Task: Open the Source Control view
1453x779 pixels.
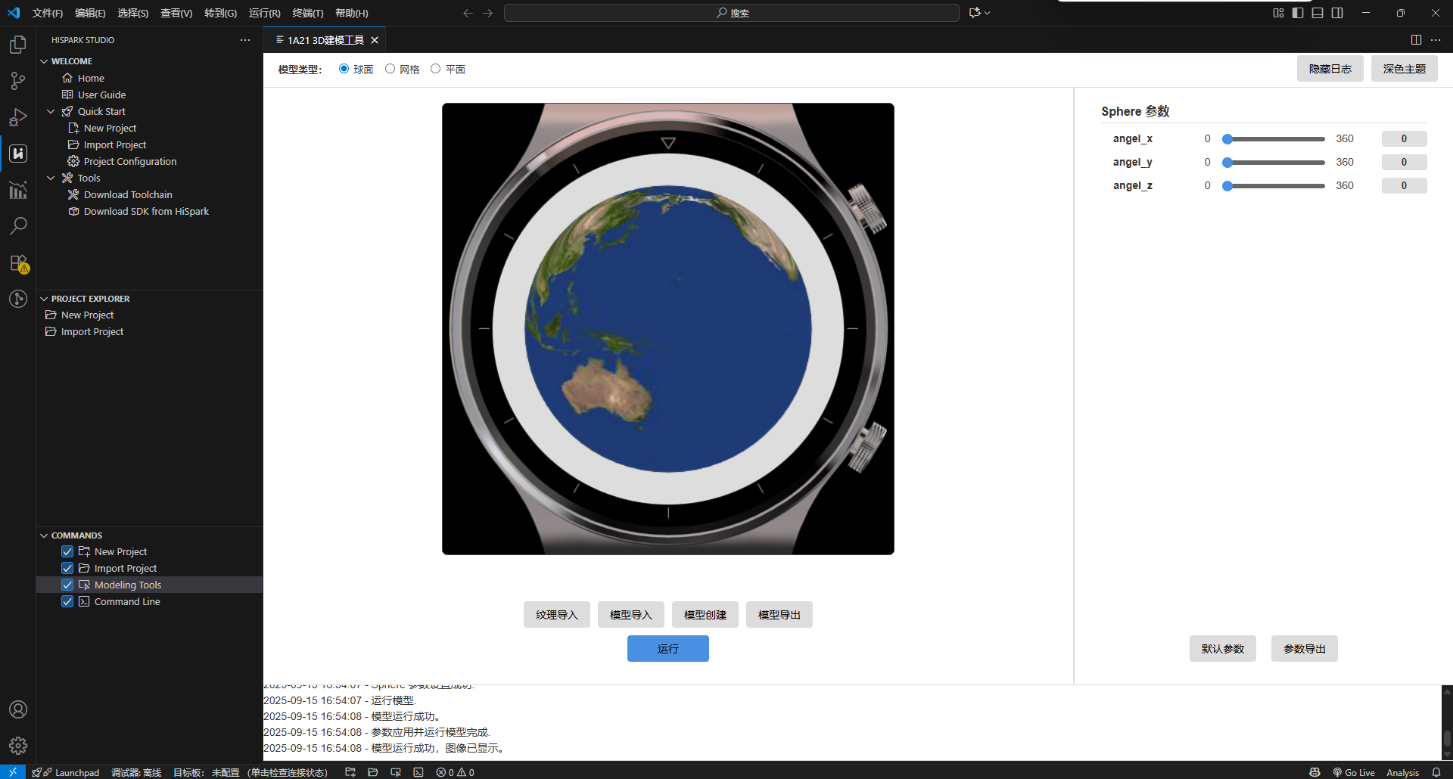Action: point(18,81)
